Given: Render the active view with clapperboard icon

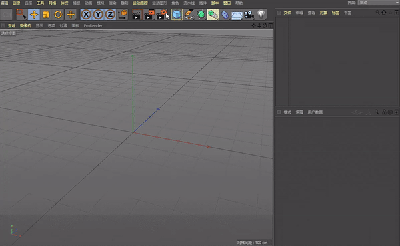Looking at the screenshot, I should click(x=137, y=15).
